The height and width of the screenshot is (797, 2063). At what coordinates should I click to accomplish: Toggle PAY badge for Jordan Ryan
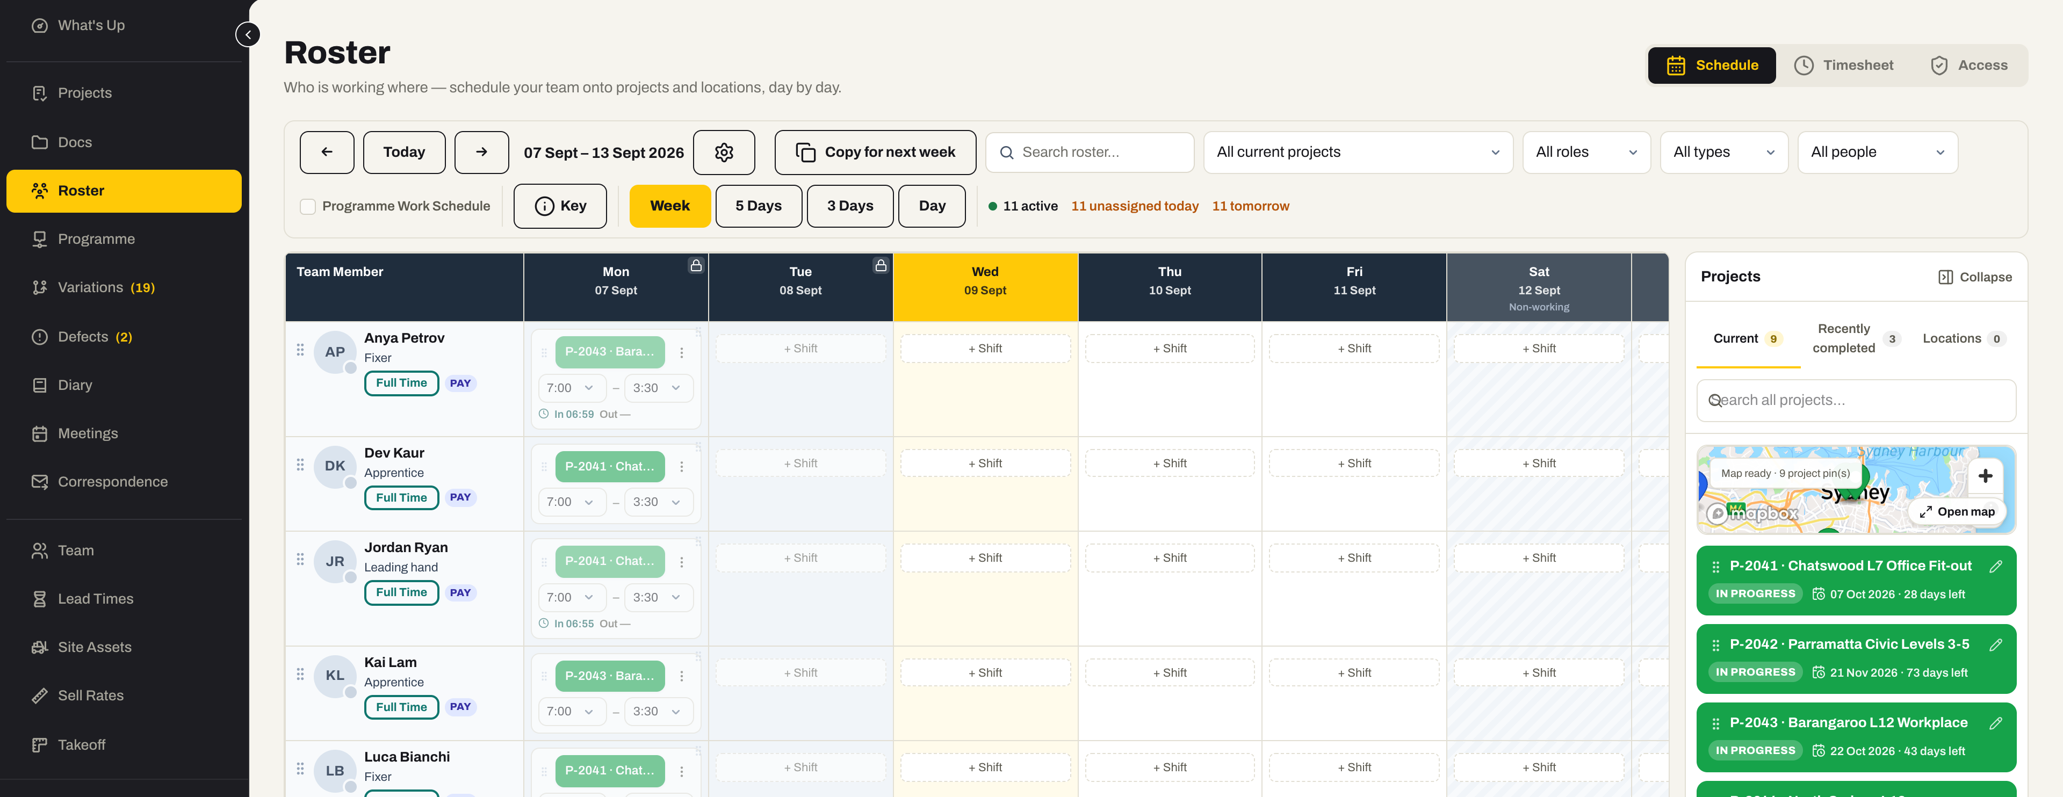tap(460, 593)
